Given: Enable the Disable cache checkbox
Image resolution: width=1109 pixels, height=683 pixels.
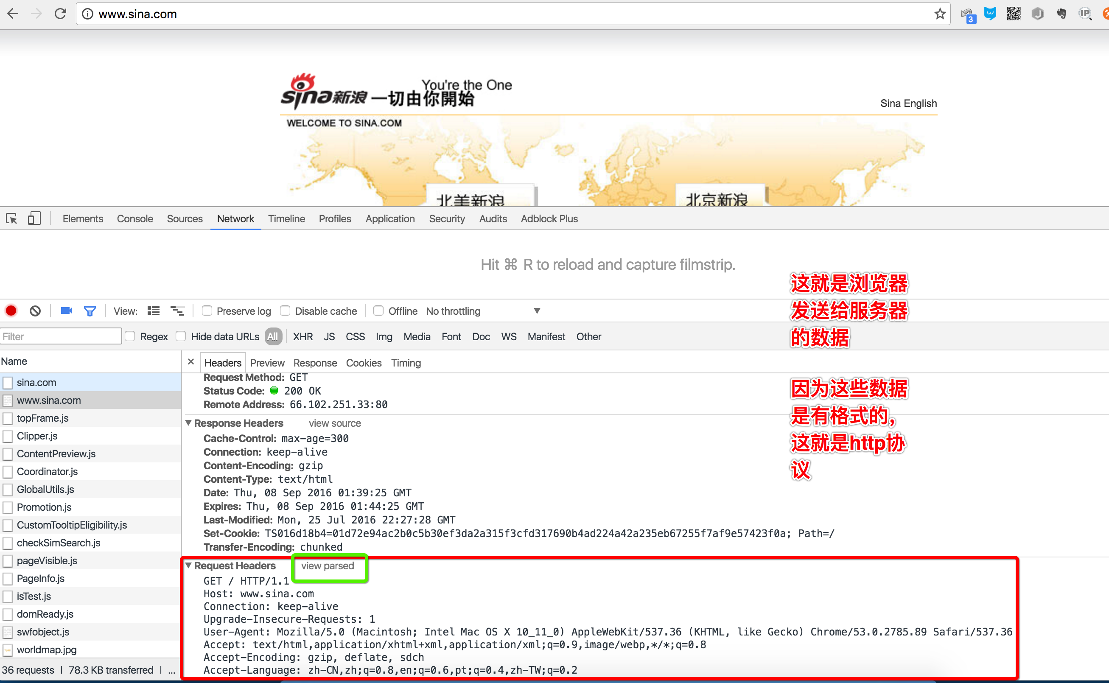Looking at the screenshot, I should pos(285,311).
